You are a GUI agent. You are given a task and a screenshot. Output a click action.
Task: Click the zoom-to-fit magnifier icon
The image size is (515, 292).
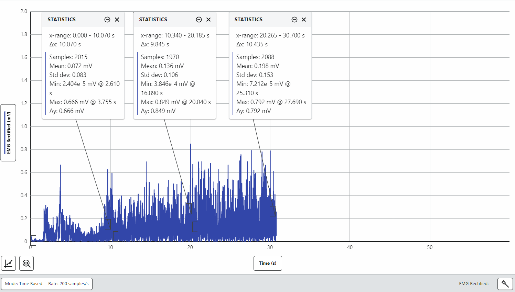coord(26,263)
